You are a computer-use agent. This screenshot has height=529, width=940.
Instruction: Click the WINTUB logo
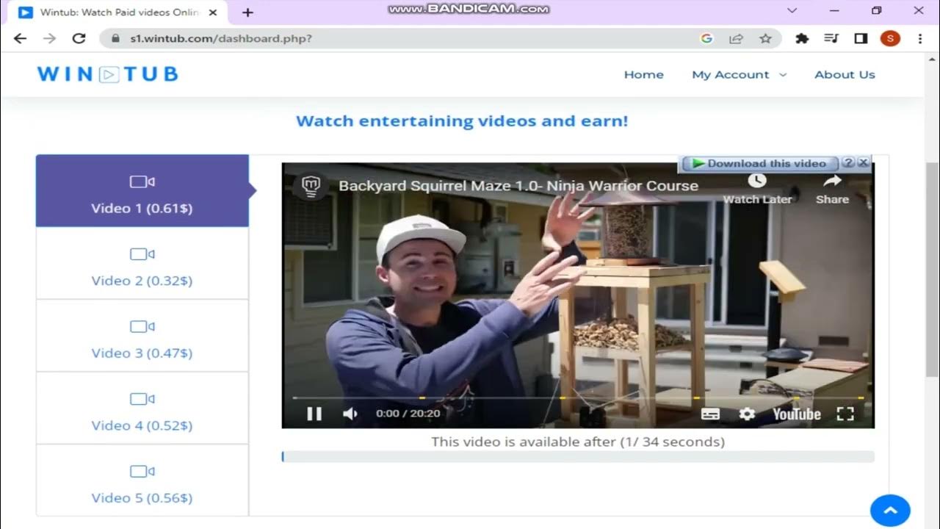click(x=108, y=74)
